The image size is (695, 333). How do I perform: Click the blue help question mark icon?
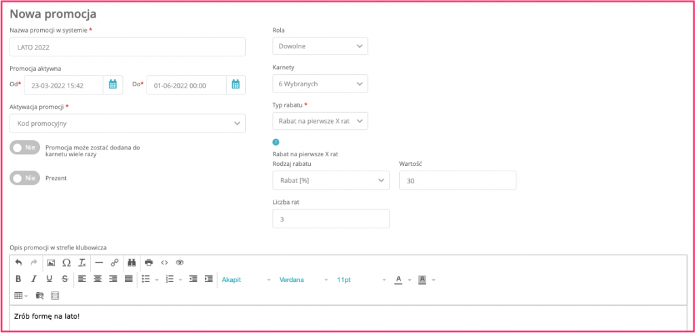coord(276,143)
